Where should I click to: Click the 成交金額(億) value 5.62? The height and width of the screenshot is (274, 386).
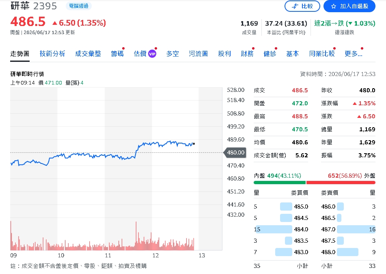tap(302, 155)
